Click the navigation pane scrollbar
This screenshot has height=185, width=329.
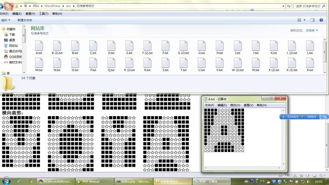24,50
